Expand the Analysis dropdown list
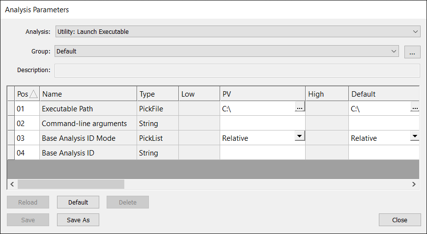Screen dimensions: 427x234 [x=415, y=32]
